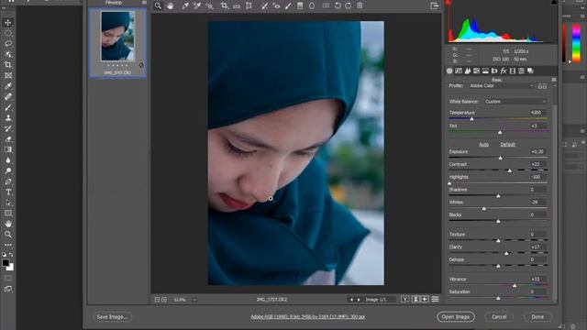Viewport: 587px width, 330px height.
Task: Switch to the Calibration panel tab
Action: 513,71
